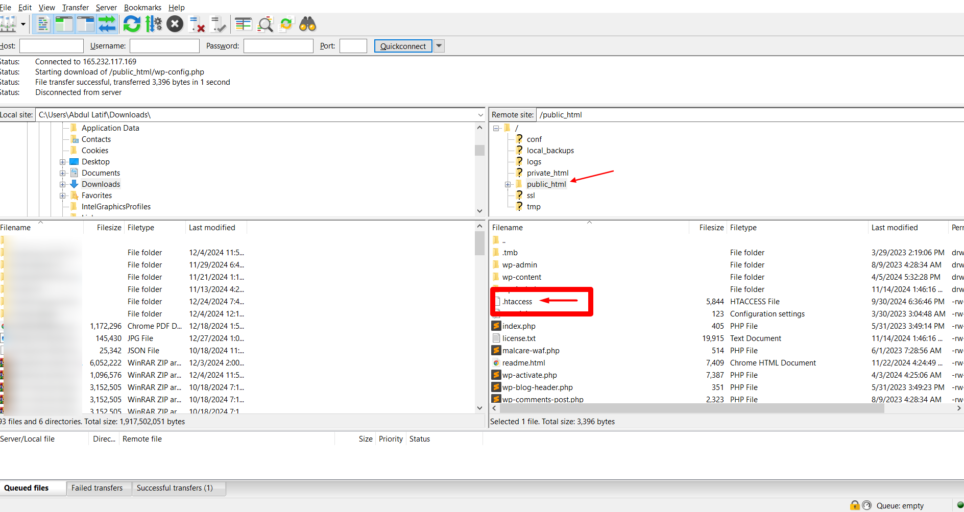Open the directory listing filters
Viewport: 964px width, 512px height.
pos(265,23)
